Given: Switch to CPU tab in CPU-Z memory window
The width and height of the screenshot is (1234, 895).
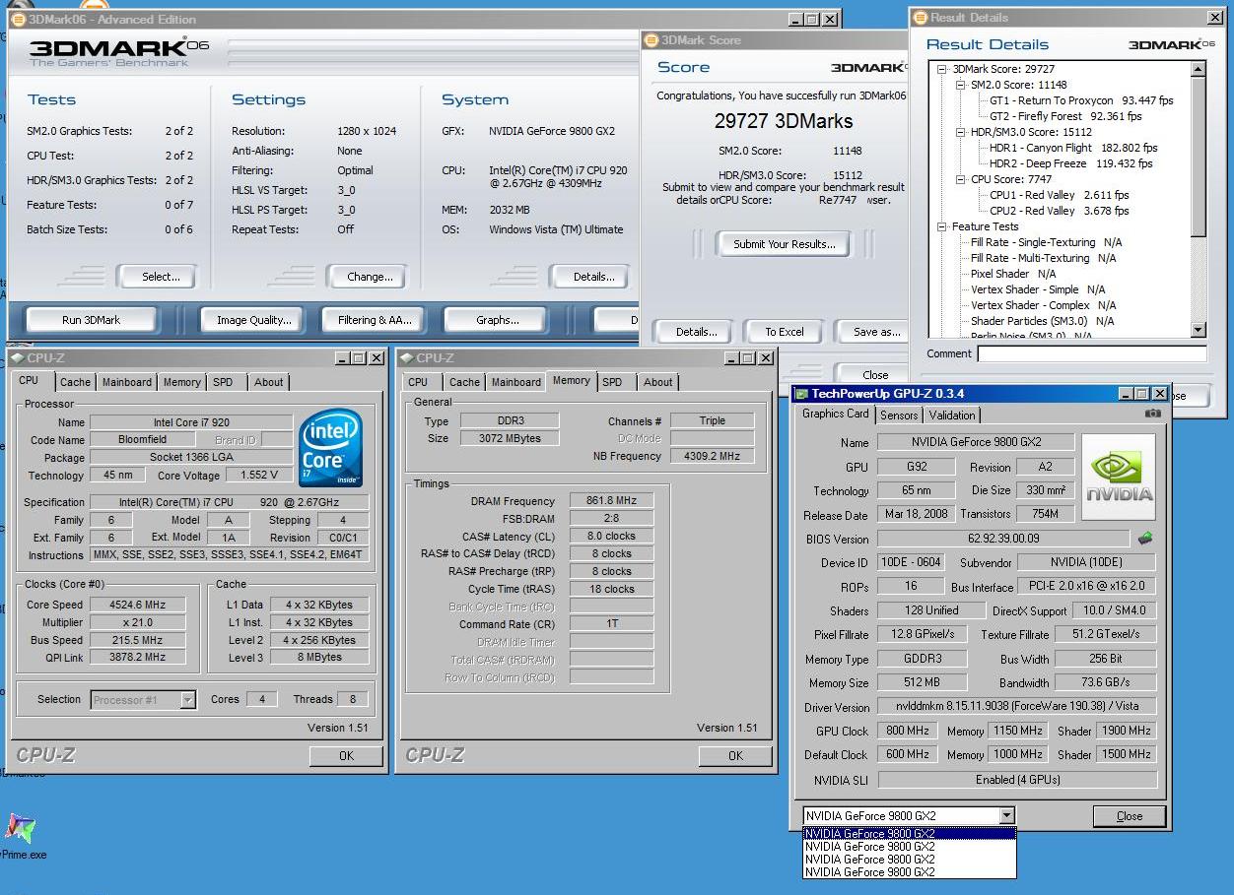Looking at the screenshot, I should click(418, 382).
